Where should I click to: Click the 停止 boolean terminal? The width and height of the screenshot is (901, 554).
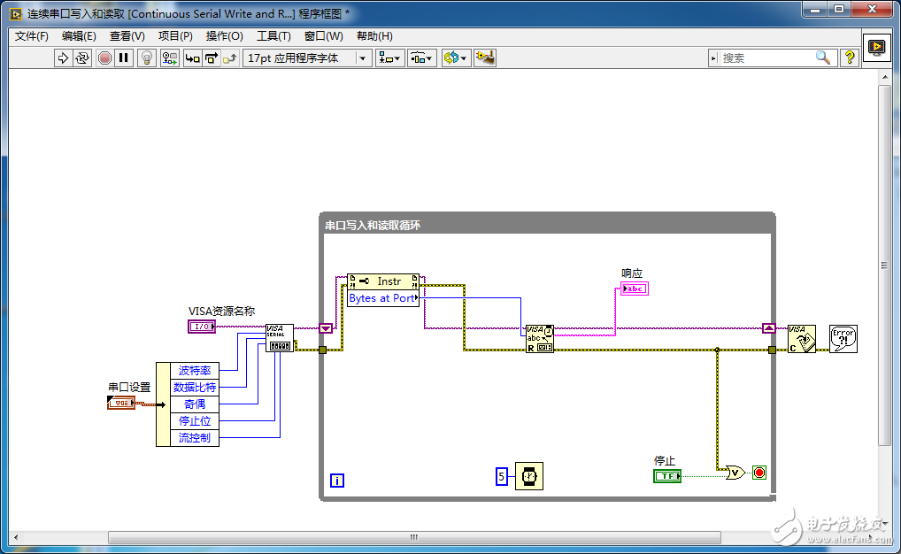(x=667, y=476)
